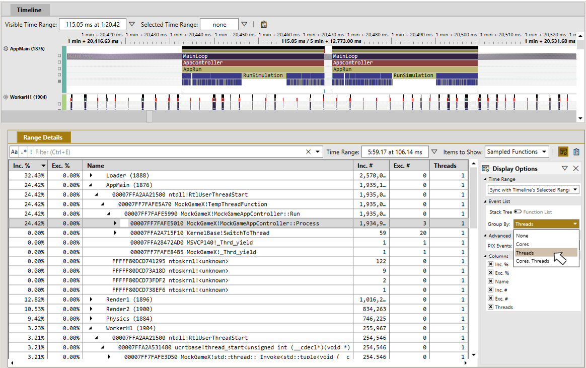Viewport: 586px width, 368px height.
Task: Uncheck the Name column checkbox
Action: (x=491, y=281)
